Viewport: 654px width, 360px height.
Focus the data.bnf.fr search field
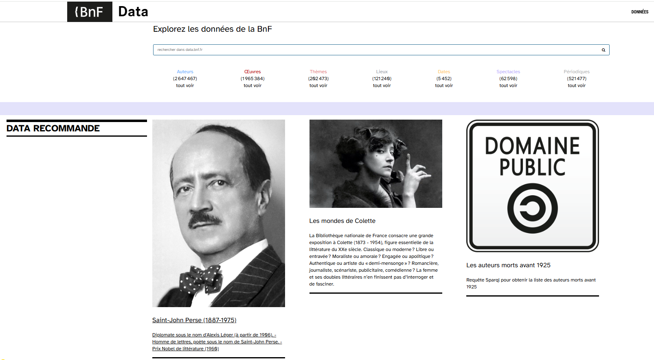375,50
